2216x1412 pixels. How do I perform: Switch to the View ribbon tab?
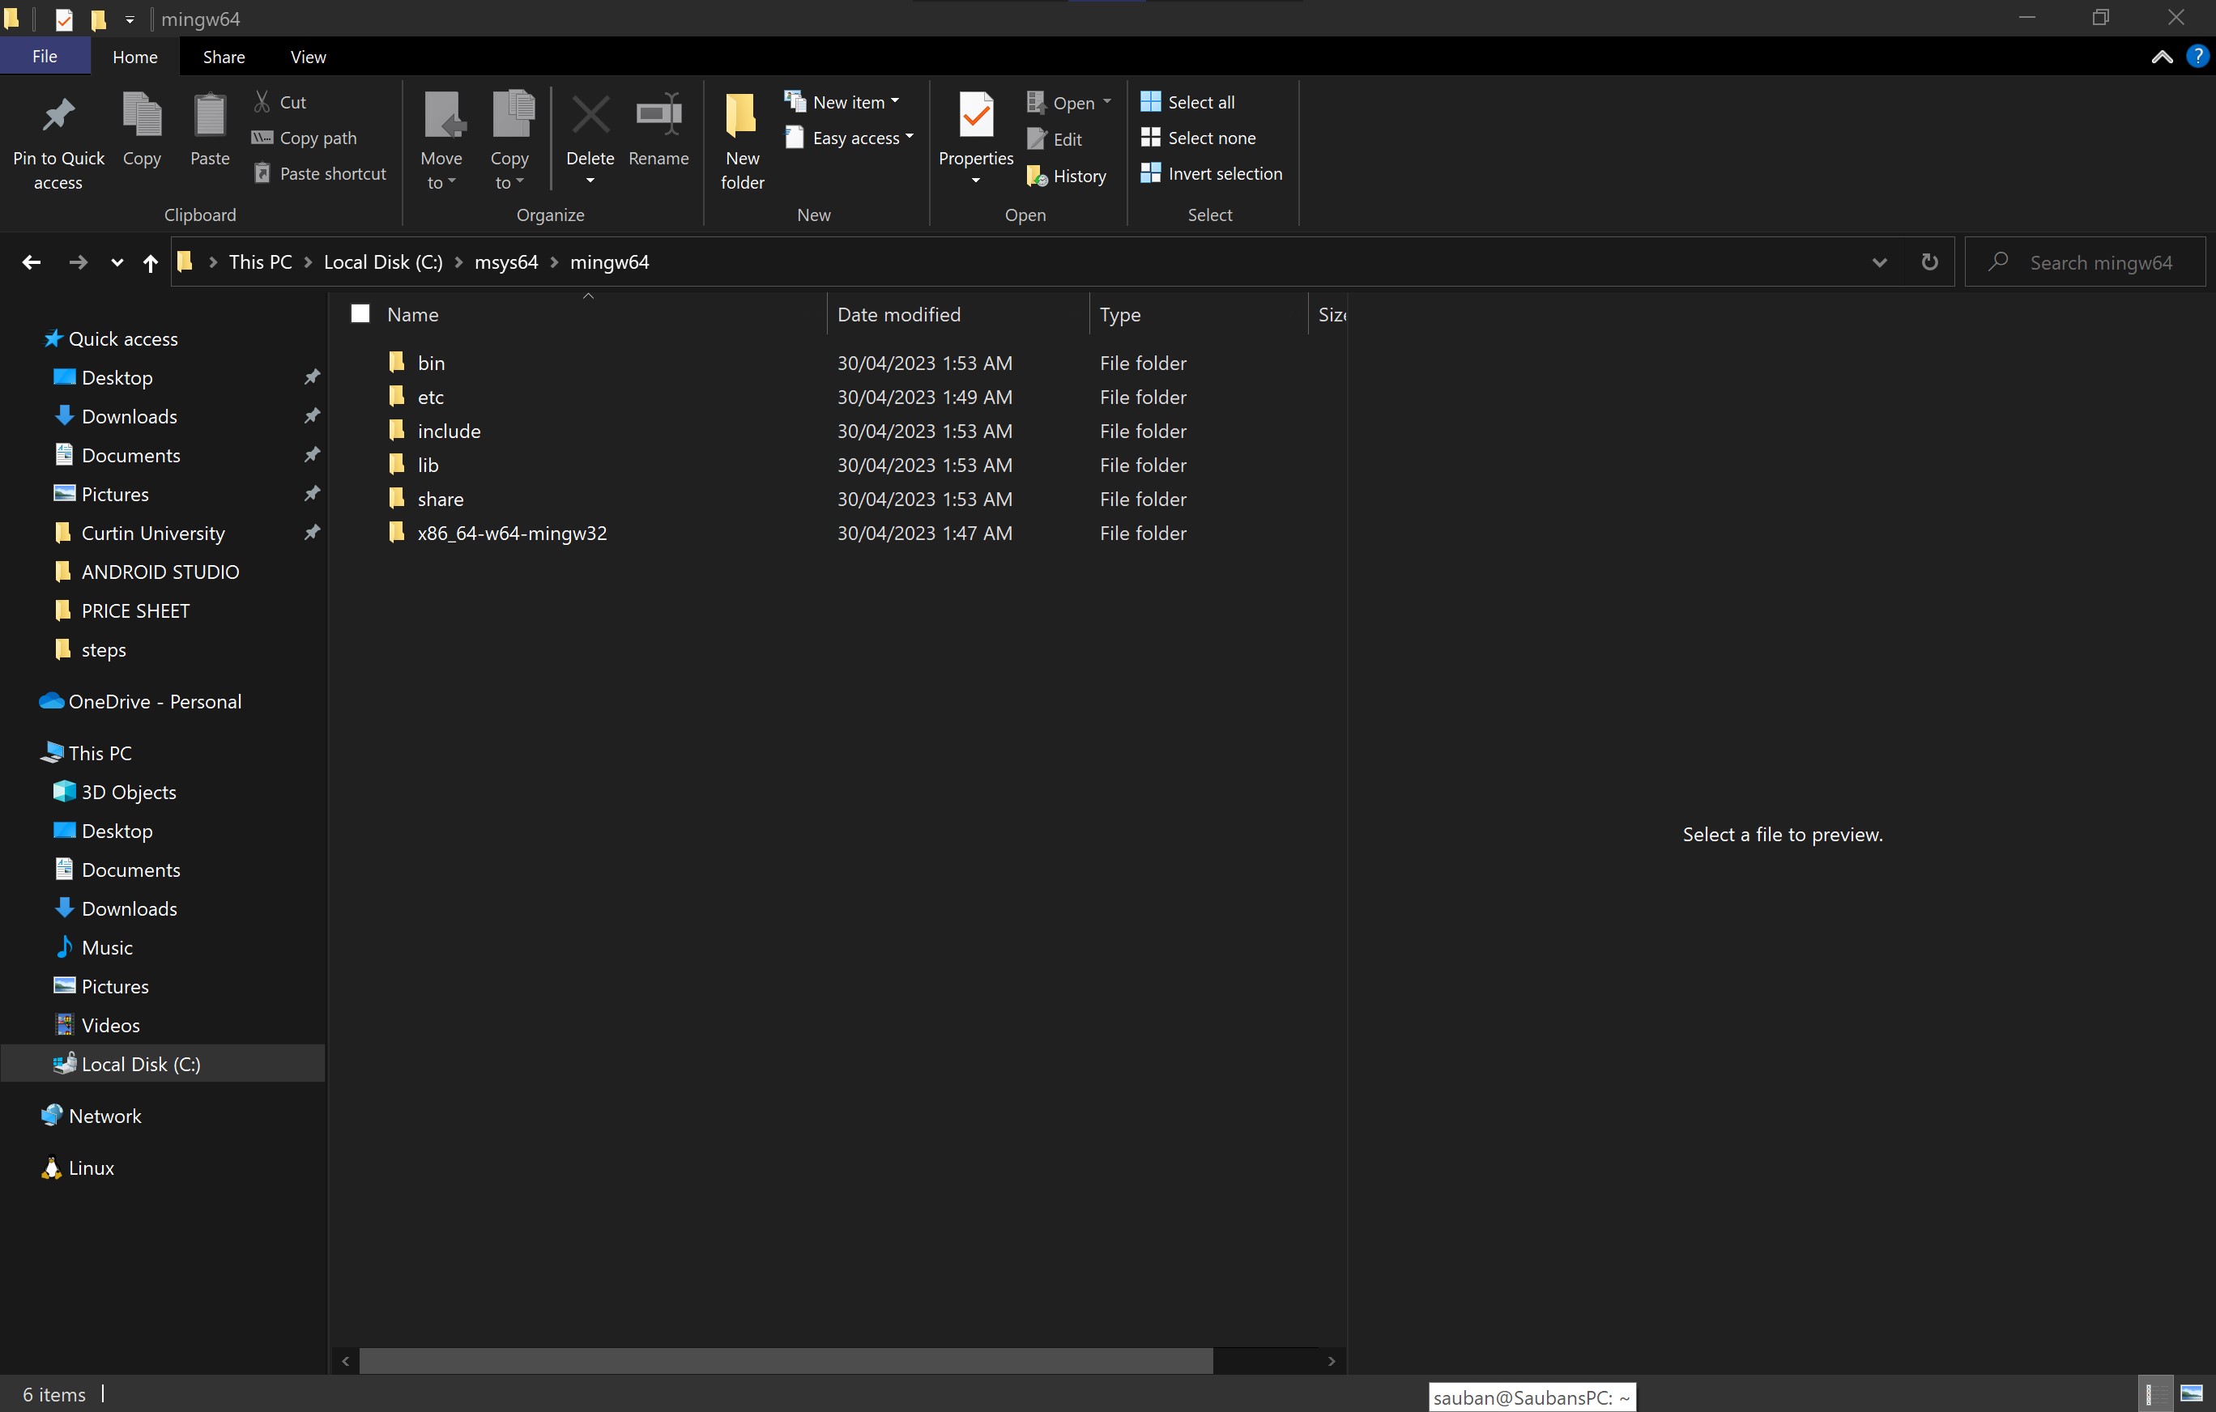point(307,57)
